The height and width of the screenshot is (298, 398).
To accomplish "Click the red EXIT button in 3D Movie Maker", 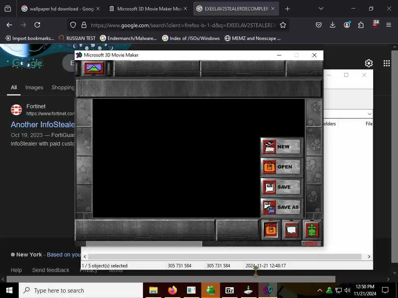I will (x=311, y=244).
